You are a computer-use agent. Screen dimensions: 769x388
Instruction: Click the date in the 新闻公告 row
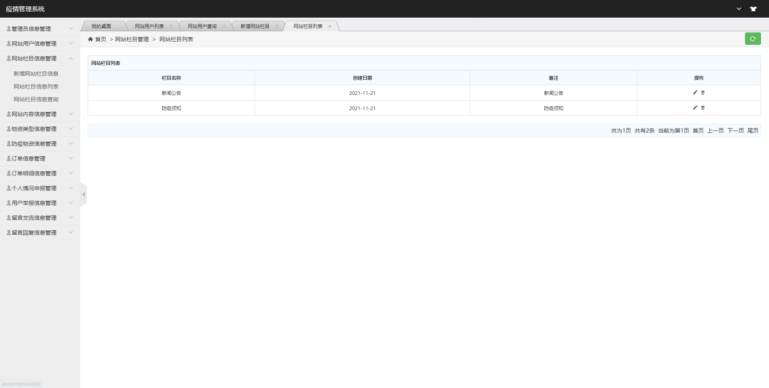(362, 93)
